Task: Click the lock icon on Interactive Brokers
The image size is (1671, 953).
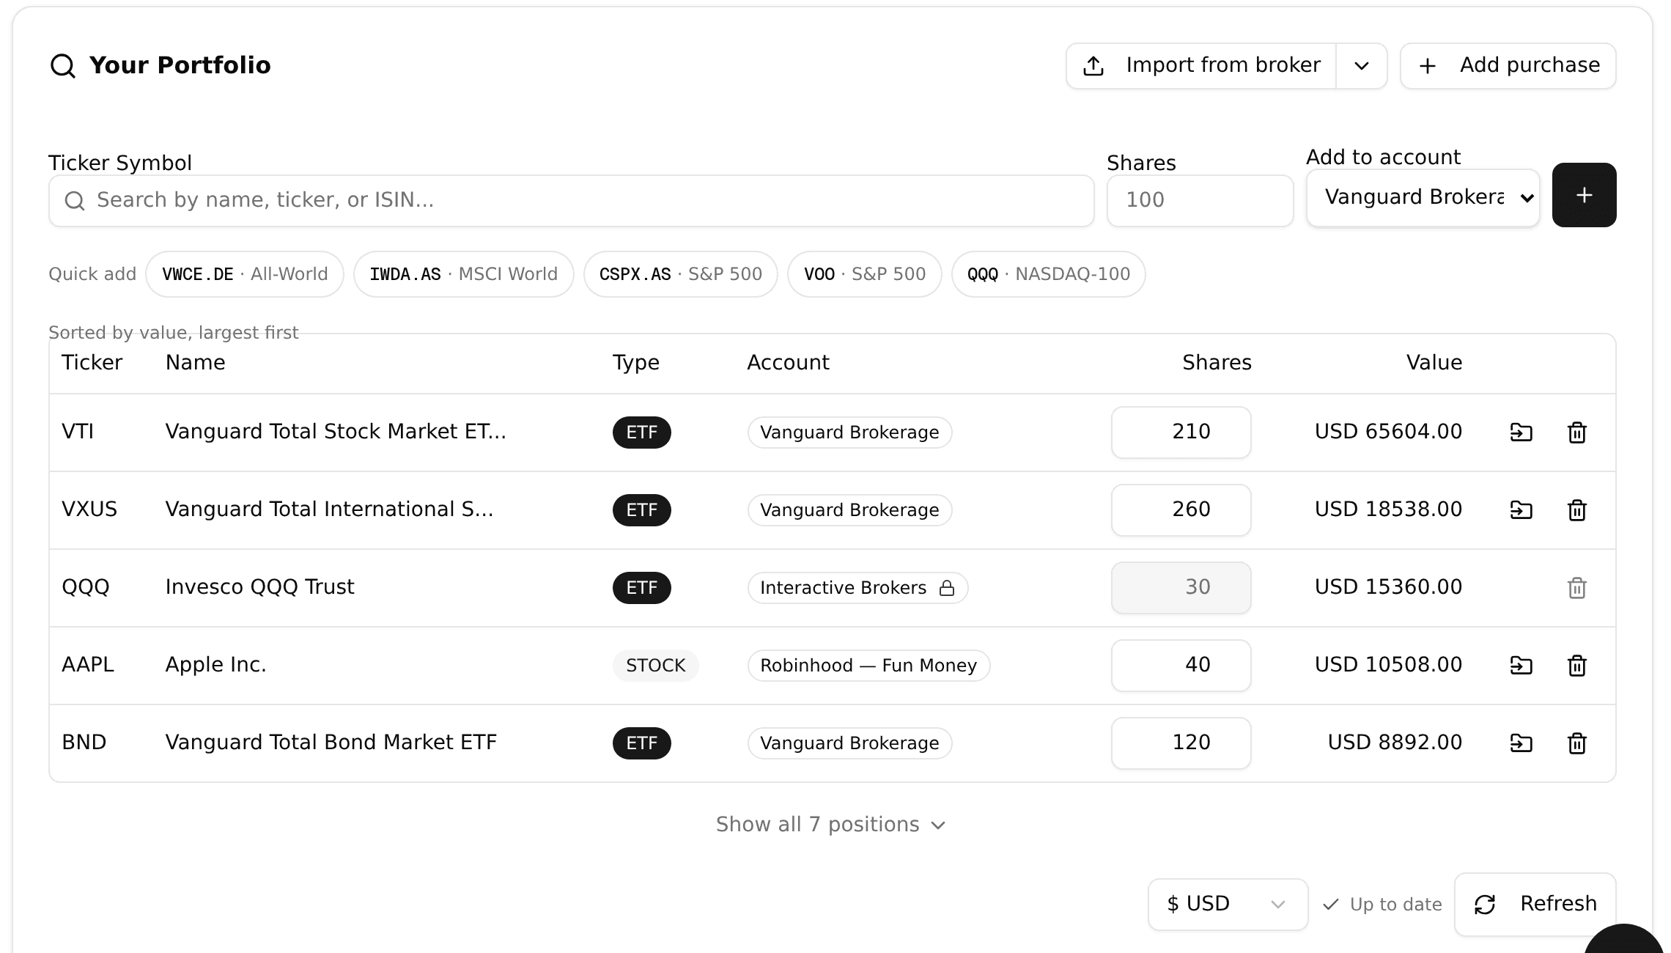Action: [x=947, y=588]
